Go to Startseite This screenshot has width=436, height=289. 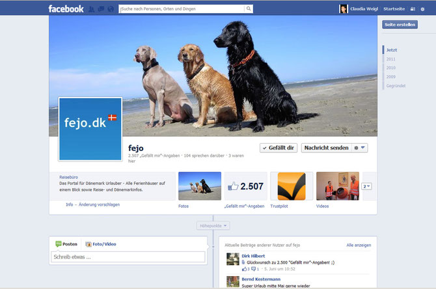[394, 9]
